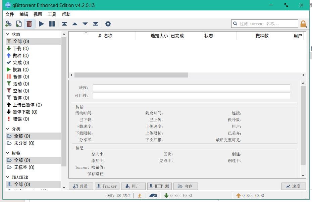The image size is (312, 202).
Task: Select 全部 (0) under 分类
Action: tap(33, 136)
